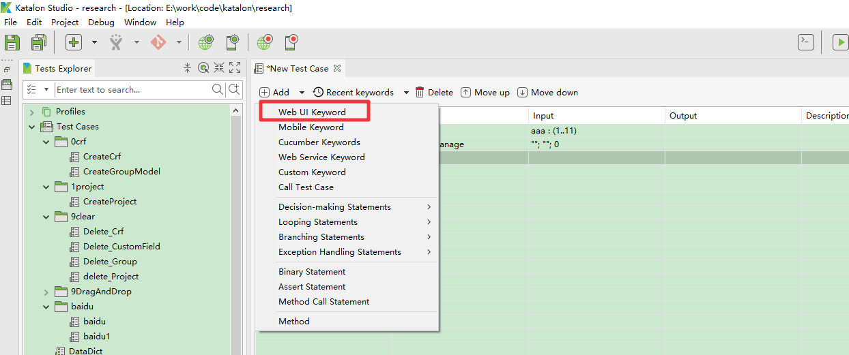
Task: Choose Cucumber Keywords from the menu
Action: coord(319,142)
